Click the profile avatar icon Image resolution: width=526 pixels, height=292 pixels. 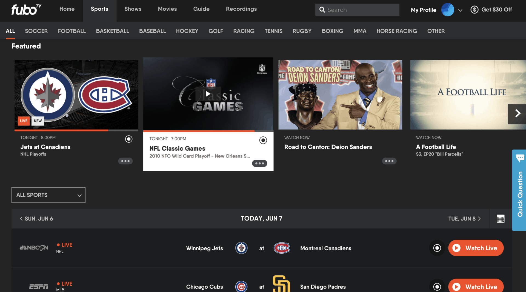point(448,10)
